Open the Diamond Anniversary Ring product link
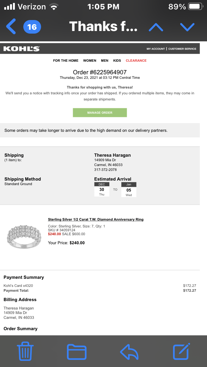 (95, 219)
